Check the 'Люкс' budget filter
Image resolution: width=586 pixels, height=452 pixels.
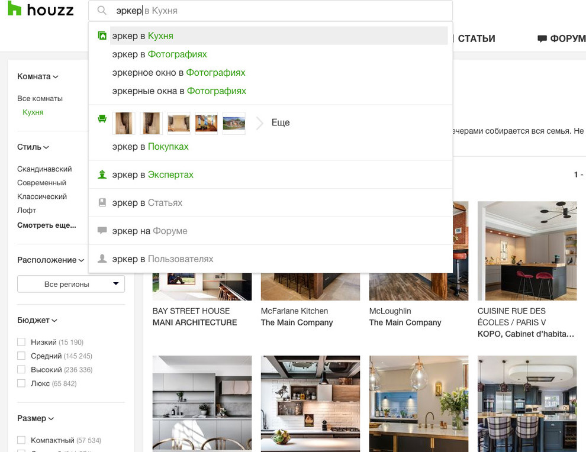[21, 383]
